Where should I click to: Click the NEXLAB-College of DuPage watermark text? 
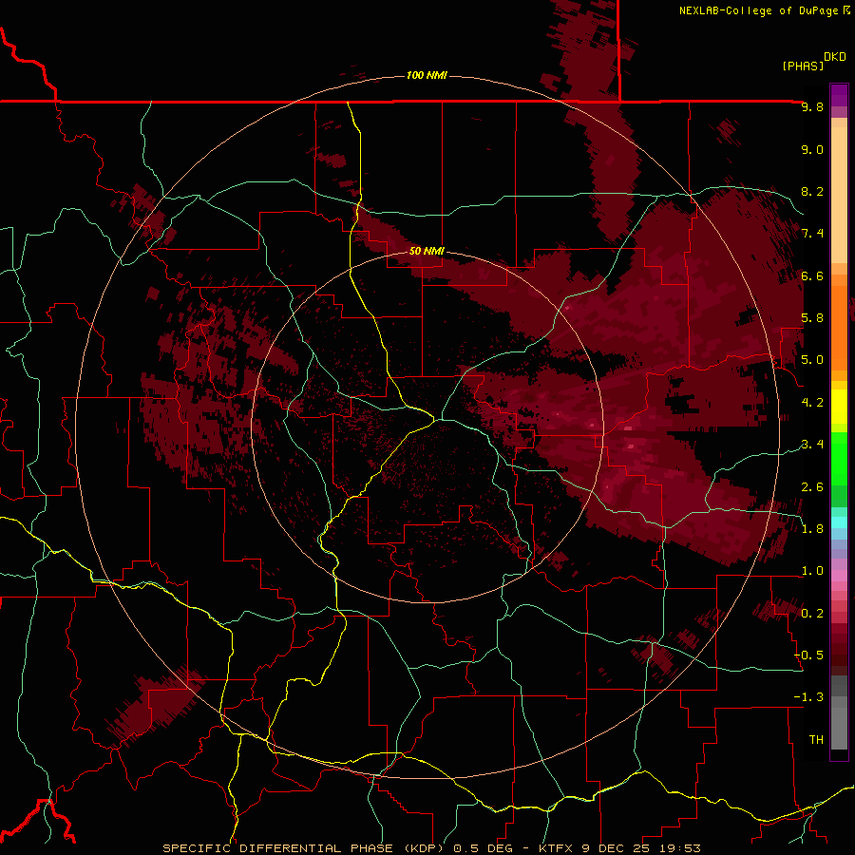tap(758, 10)
